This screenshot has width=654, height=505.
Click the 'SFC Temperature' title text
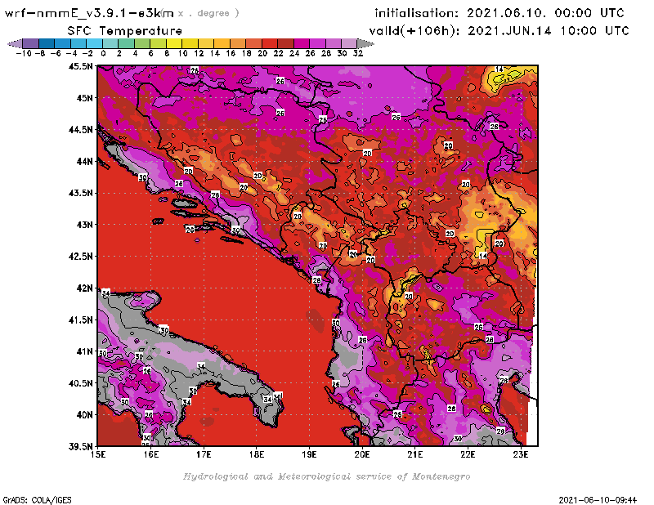coord(125,31)
